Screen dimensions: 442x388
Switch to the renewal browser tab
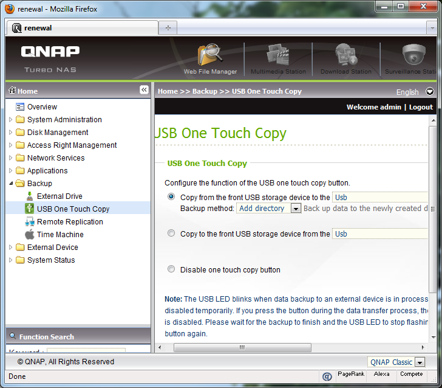point(82,28)
